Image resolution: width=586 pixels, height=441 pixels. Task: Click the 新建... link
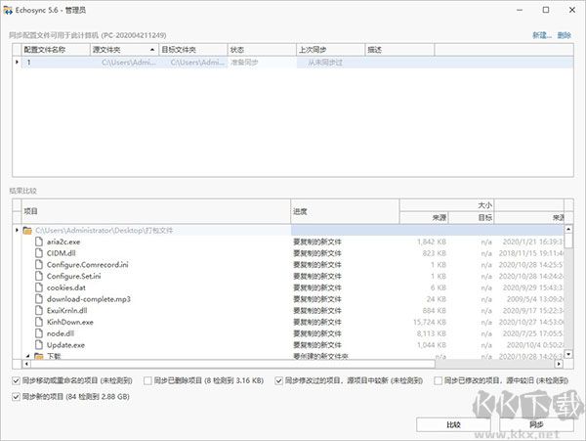point(541,34)
